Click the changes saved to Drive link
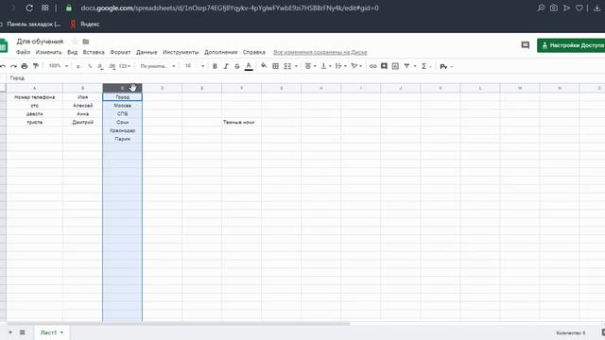This screenshot has height=340, width=605. (x=320, y=52)
